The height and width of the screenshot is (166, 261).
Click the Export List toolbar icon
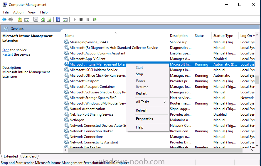point(49,19)
